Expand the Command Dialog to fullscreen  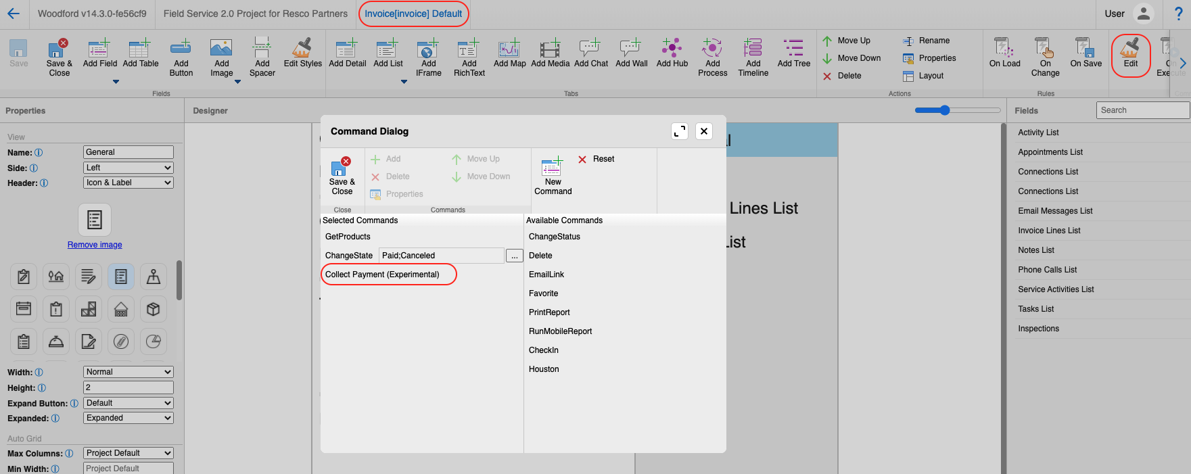680,131
